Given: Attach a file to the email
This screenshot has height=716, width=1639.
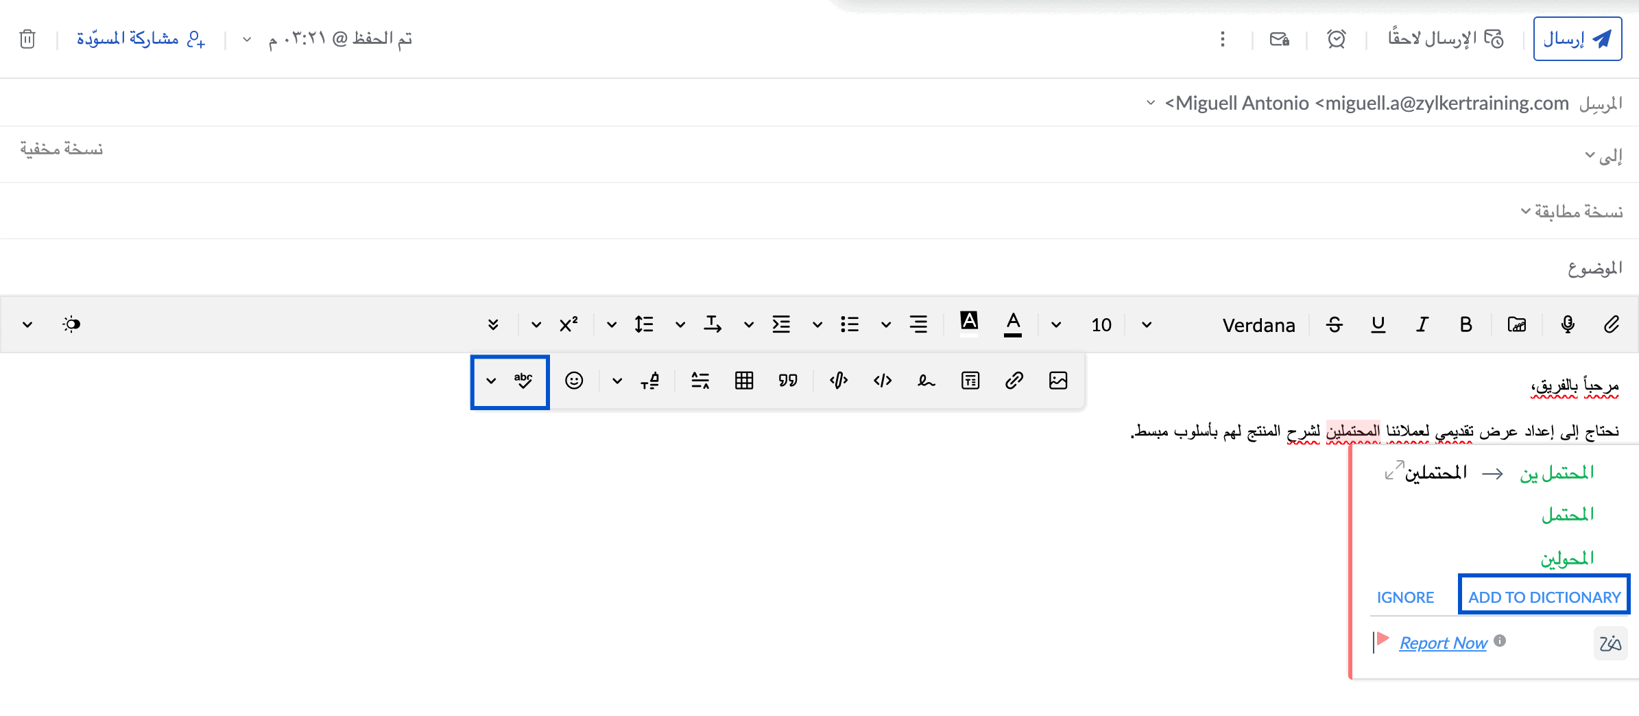Looking at the screenshot, I should [1612, 324].
